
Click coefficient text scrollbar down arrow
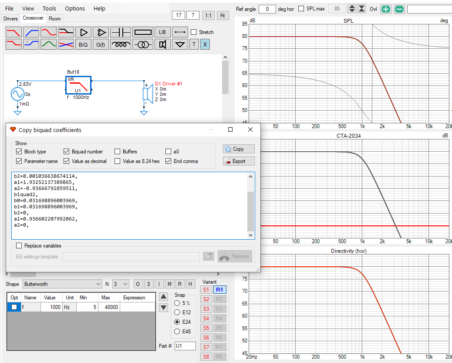coord(250,235)
